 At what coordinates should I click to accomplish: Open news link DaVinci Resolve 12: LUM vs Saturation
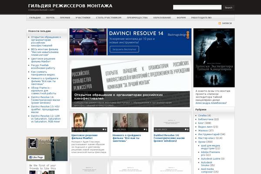click(46, 119)
